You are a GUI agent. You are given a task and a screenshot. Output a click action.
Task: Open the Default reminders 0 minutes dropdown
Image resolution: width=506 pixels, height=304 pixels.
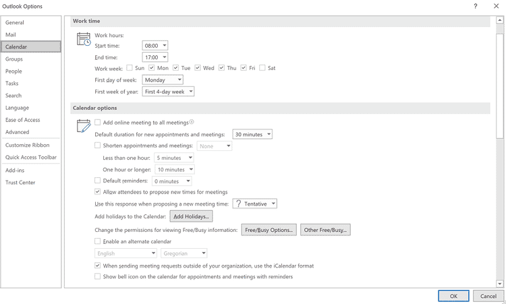pos(171,181)
